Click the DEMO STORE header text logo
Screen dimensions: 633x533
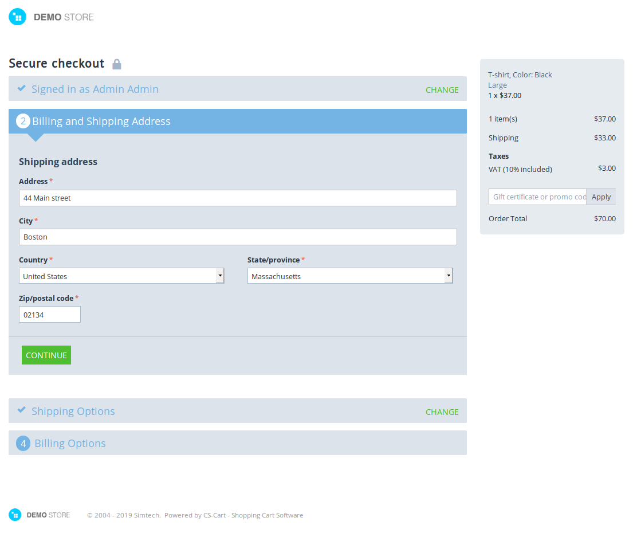64,17
